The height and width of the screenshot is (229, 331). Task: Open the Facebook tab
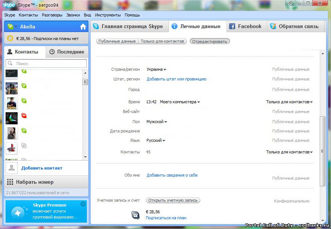pyautogui.click(x=246, y=26)
